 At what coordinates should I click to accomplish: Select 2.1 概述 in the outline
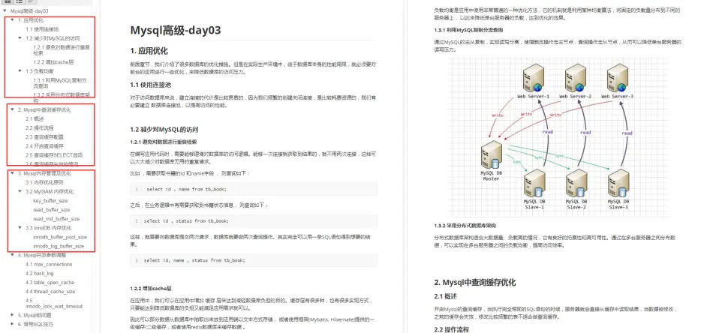(35, 119)
